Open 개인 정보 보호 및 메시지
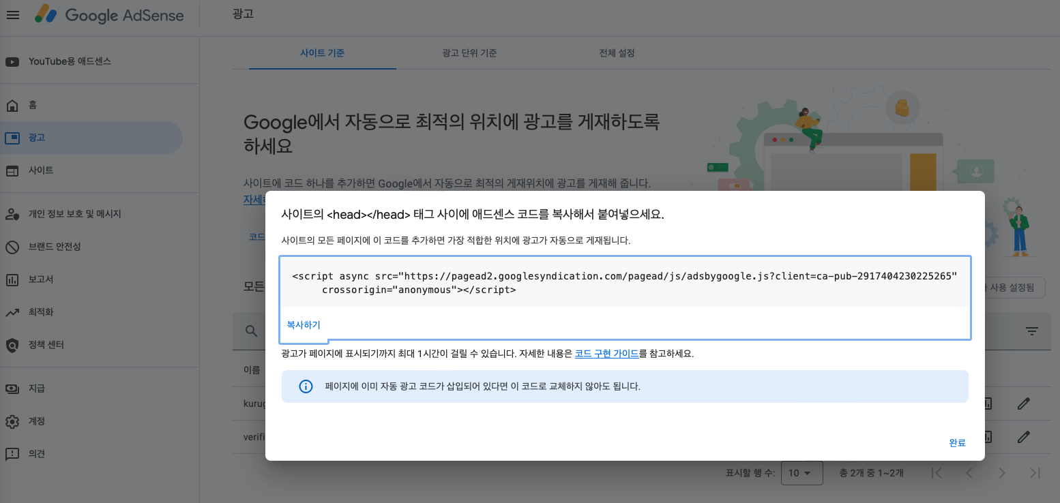1060x503 pixels. tap(74, 214)
